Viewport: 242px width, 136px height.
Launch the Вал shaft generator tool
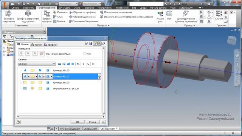169,15
